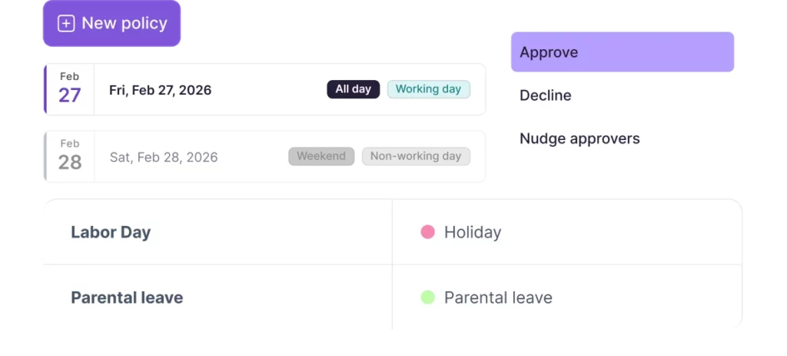Viewport: 787px width, 356px height.
Task: Click the Holiday type label
Action: coord(473,232)
